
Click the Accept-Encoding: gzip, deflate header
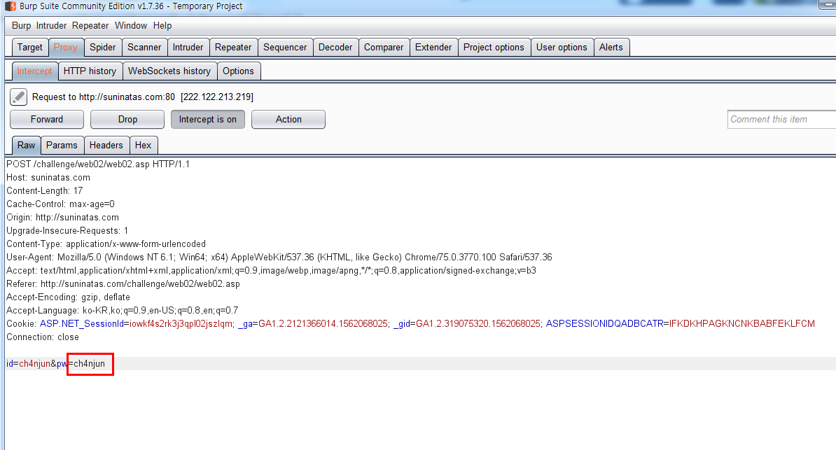[x=68, y=297]
